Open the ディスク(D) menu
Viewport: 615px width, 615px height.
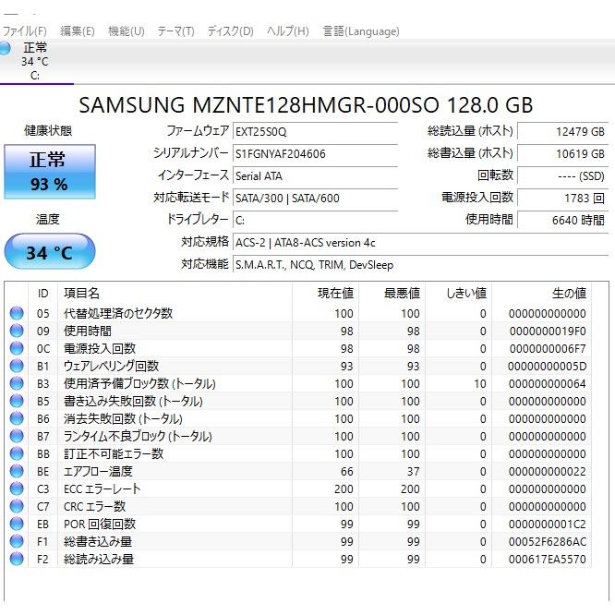230,31
